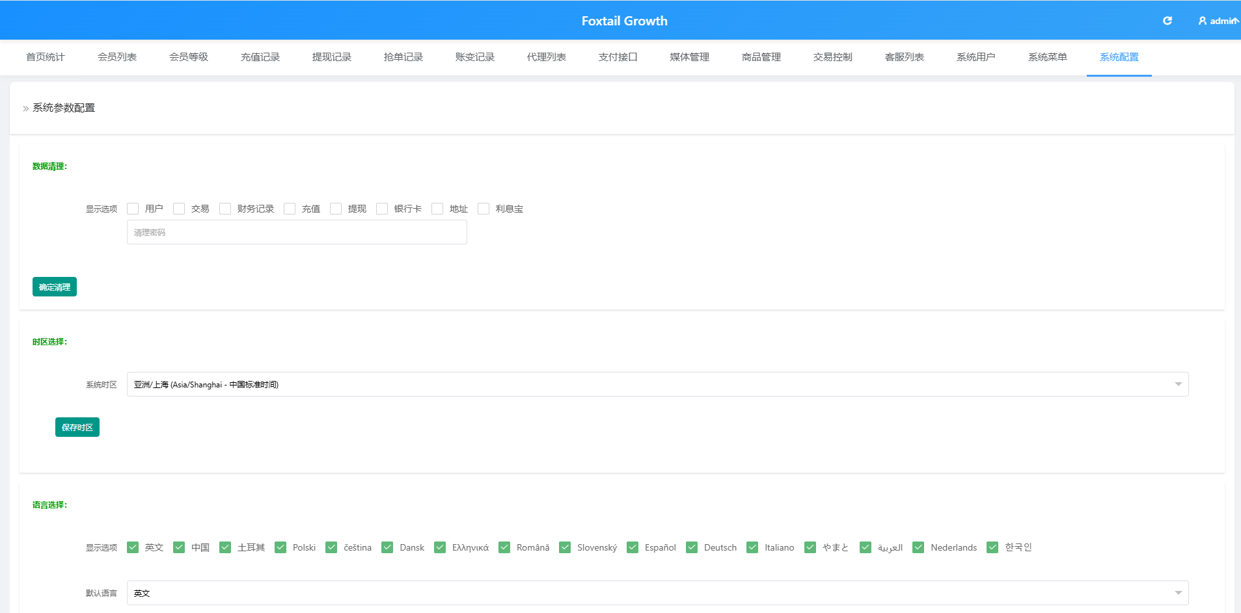Open 充值记录 tab
The image size is (1241, 613).
[260, 57]
